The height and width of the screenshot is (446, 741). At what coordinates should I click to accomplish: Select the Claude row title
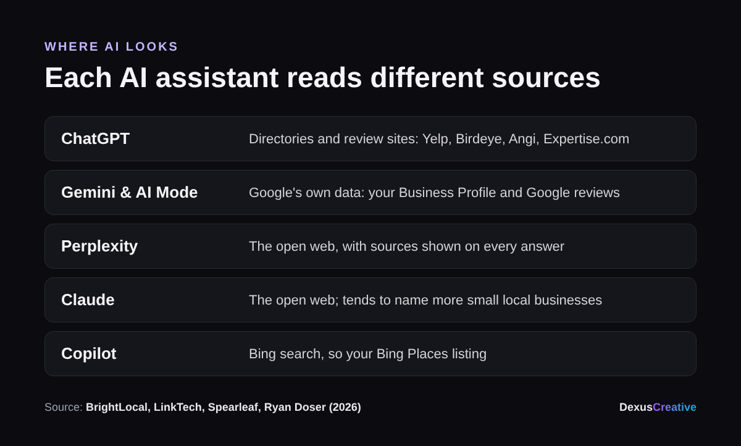coord(88,300)
